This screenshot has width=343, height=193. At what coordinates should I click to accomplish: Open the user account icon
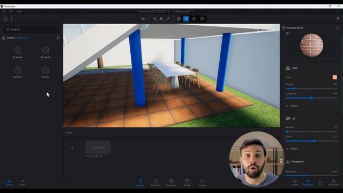click(x=338, y=19)
